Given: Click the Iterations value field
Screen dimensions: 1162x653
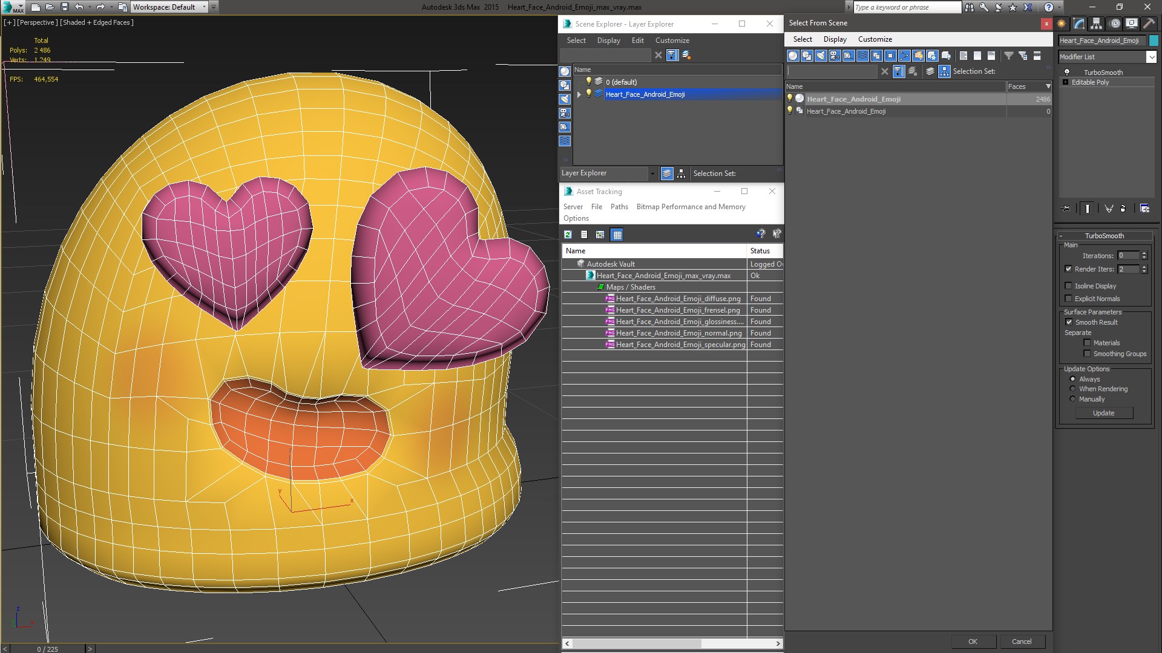Looking at the screenshot, I should click(1128, 256).
